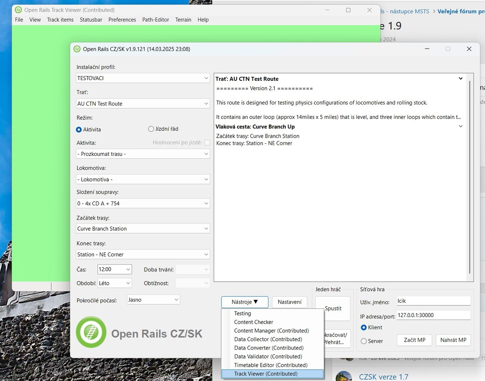485x381 pixels.
Task: Click the Open Rails title bar icon
Action: click(x=77, y=49)
